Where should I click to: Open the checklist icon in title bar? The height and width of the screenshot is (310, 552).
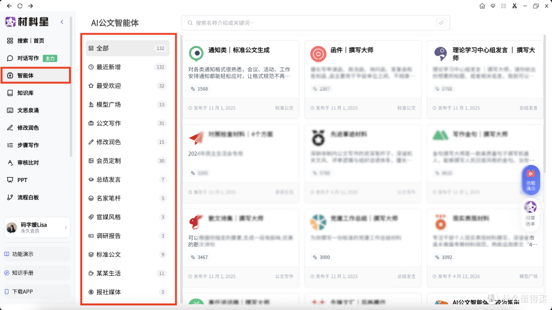coord(503,6)
